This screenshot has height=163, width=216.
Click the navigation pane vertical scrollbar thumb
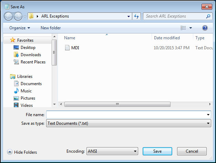coord(54,52)
